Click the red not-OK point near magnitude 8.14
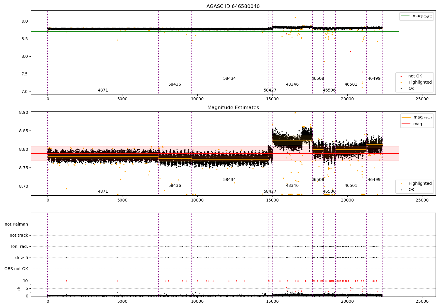The width and height of the screenshot is (440, 308). coord(350,51)
